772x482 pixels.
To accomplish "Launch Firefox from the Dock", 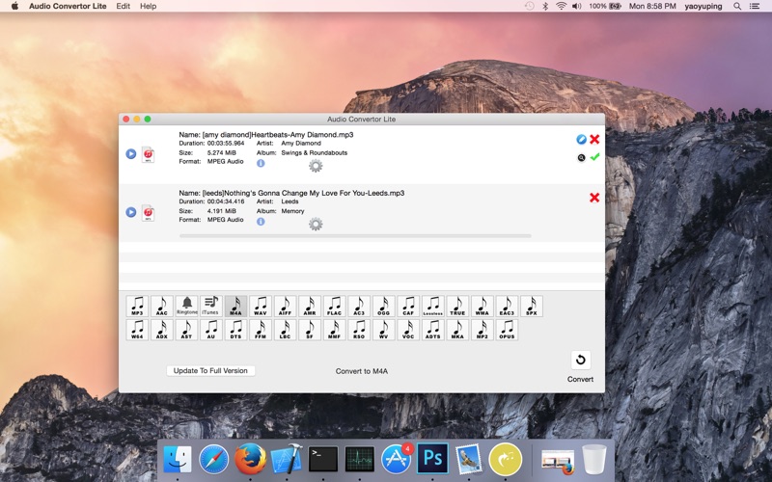I will pyautogui.click(x=250, y=459).
